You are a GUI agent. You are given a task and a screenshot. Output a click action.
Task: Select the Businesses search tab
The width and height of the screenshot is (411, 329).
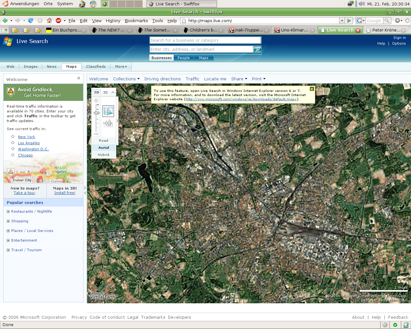pyautogui.click(x=162, y=58)
